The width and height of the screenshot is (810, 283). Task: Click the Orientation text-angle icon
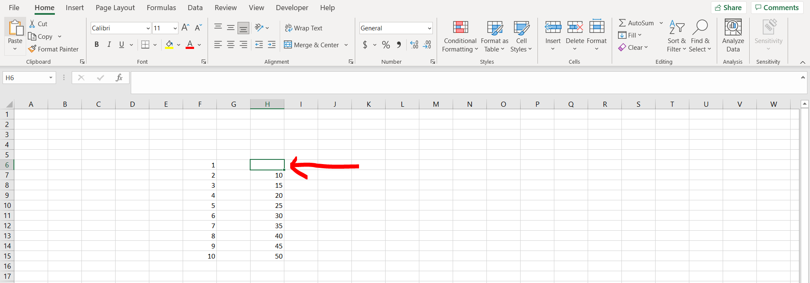tap(259, 28)
